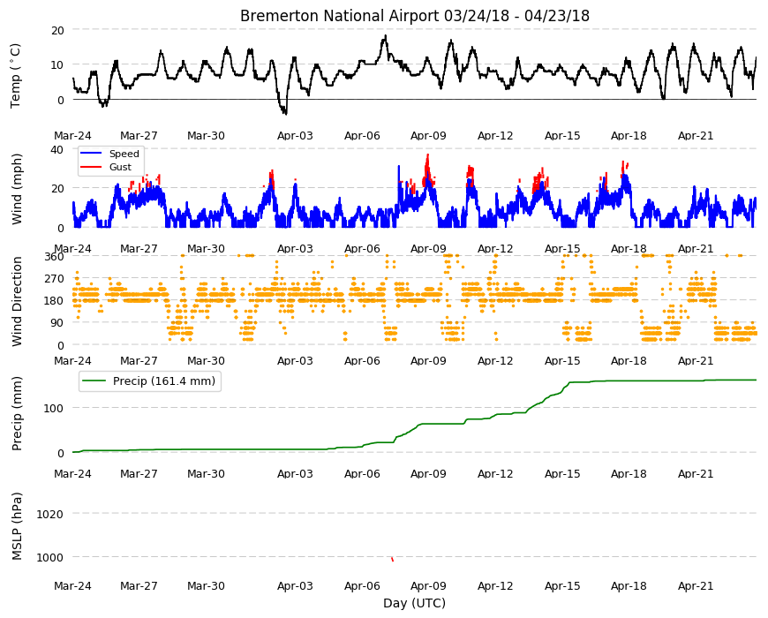Click the Speed legend text
This screenshot has width=768, height=618.
pyautogui.click(x=124, y=154)
